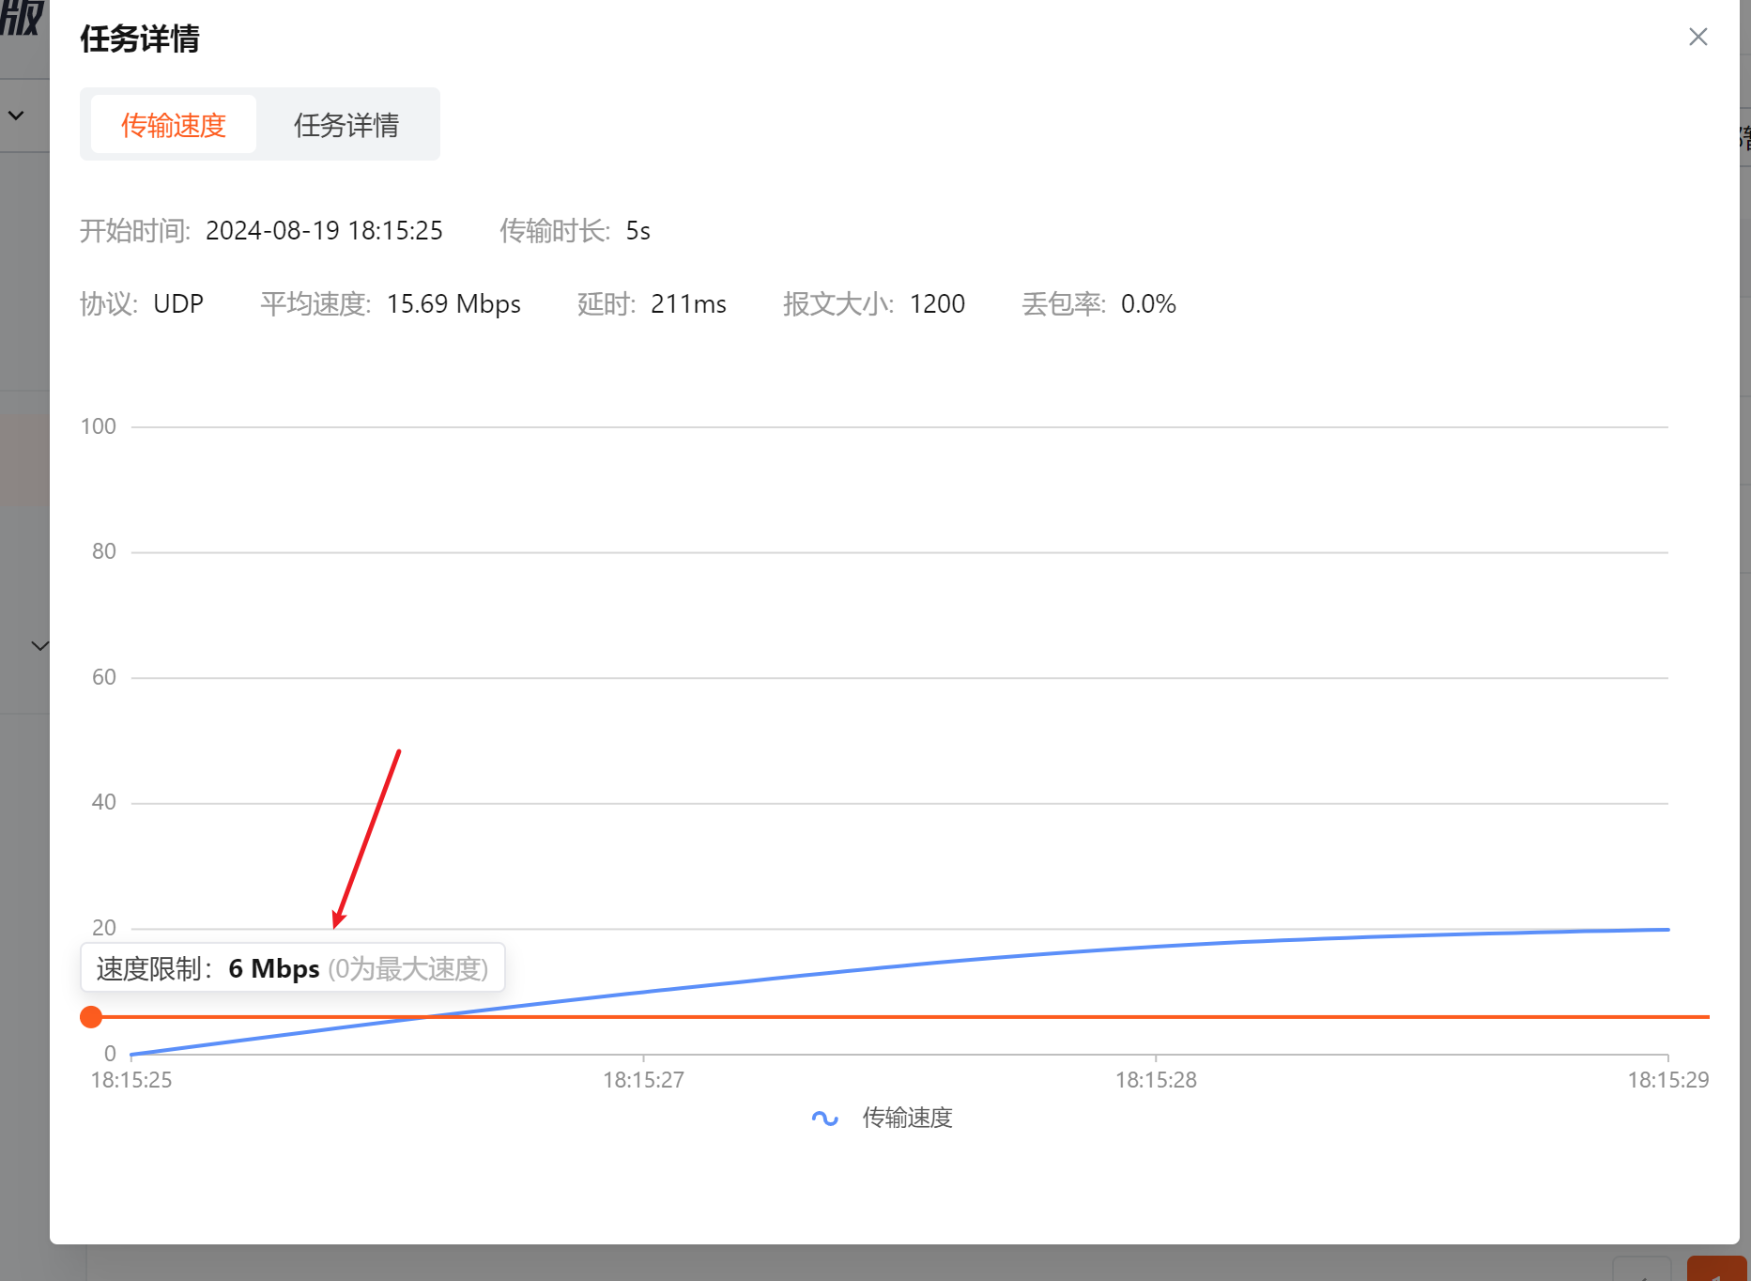Click the 18:15:29 time axis label

1667,1080
